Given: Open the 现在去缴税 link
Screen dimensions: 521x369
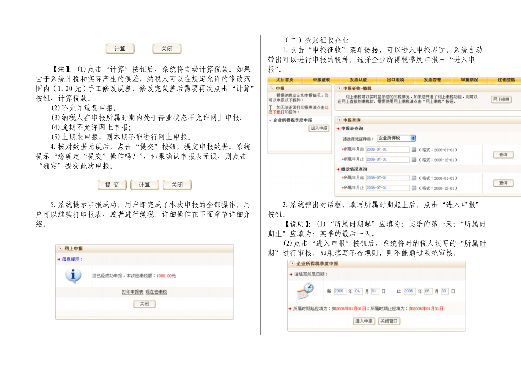Looking at the screenshot, I should point(156,292).
